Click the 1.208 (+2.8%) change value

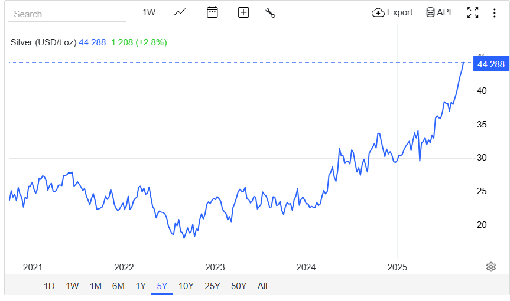tap(139, 42)
